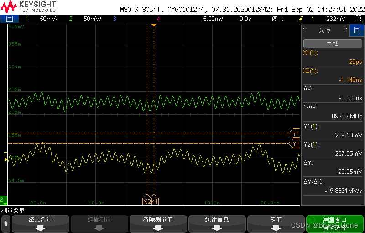Open the 清除测量值 softkey menu
Screen dimensions: 365x233
pos(158,224)
